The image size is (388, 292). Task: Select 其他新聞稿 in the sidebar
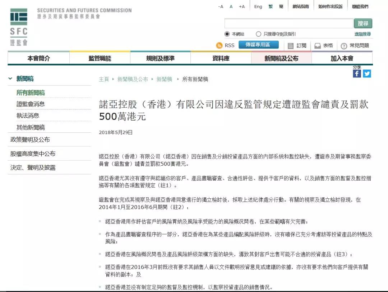31,127
